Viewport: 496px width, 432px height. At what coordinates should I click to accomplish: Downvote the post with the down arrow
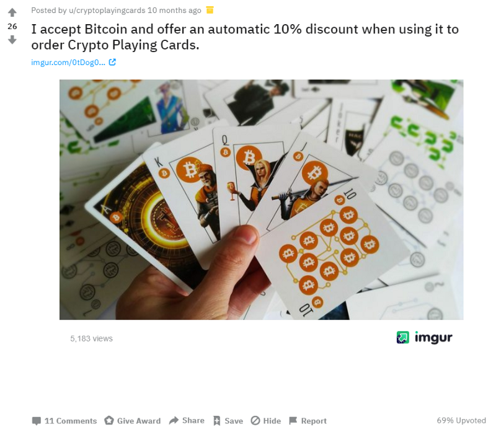click(x=12, y=40)
